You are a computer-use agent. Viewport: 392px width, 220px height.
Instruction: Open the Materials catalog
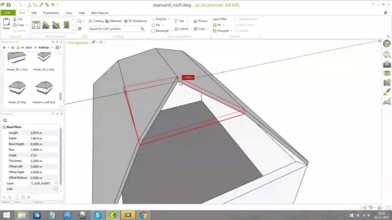[114, 21]
